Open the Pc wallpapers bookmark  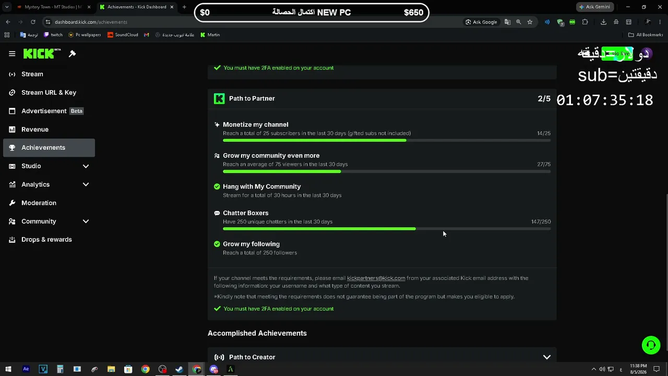click(85, 35)
